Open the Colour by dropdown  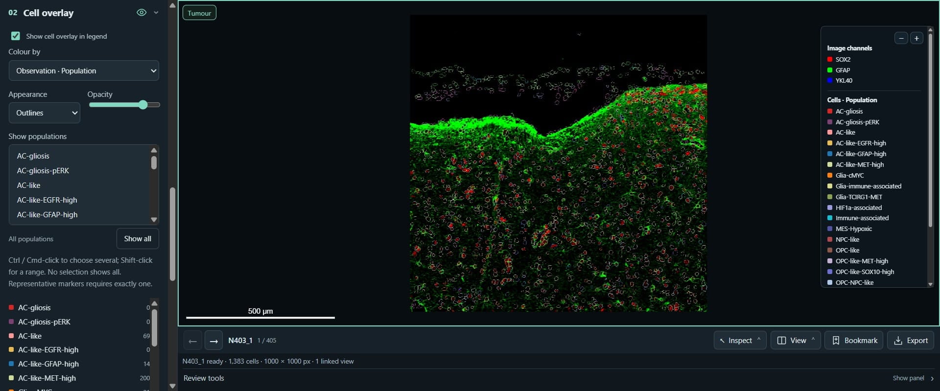(84, 70)
